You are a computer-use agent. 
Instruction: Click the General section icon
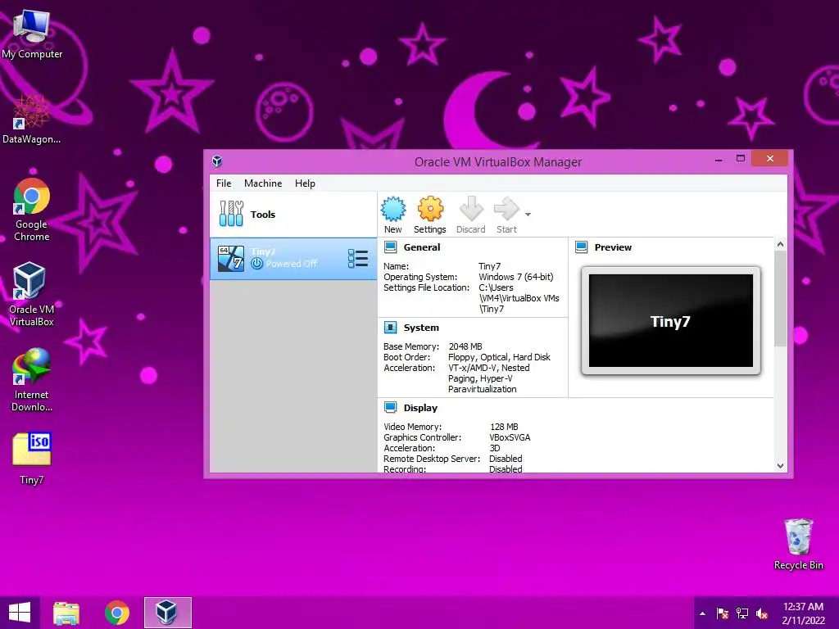391,247
